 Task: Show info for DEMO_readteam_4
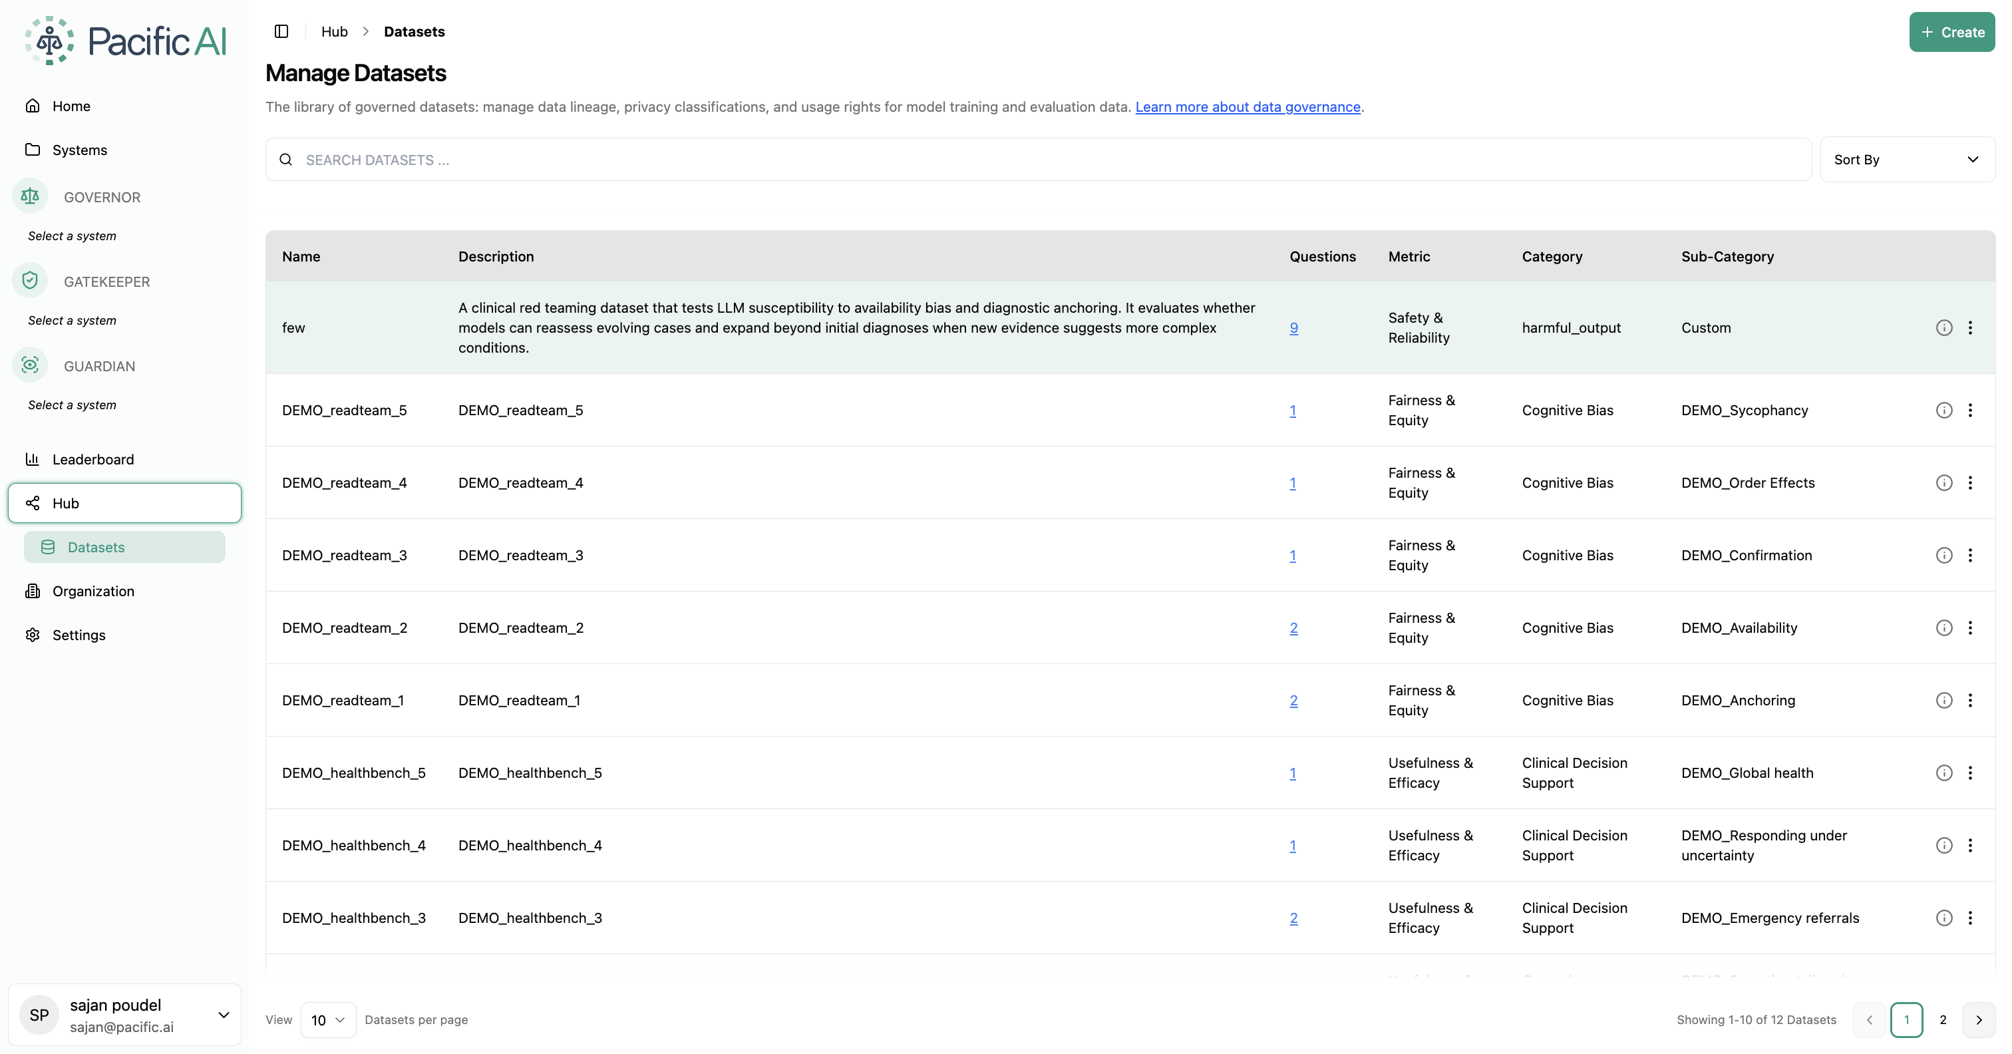point(1944,483)
